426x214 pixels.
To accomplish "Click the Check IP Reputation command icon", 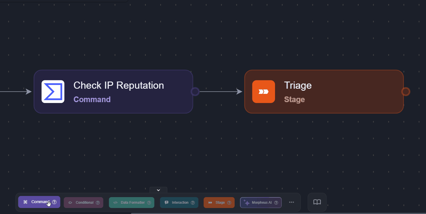I will (53, 92).
